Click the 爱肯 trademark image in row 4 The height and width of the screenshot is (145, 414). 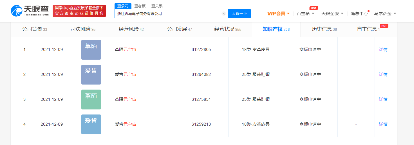click(91, 124)
